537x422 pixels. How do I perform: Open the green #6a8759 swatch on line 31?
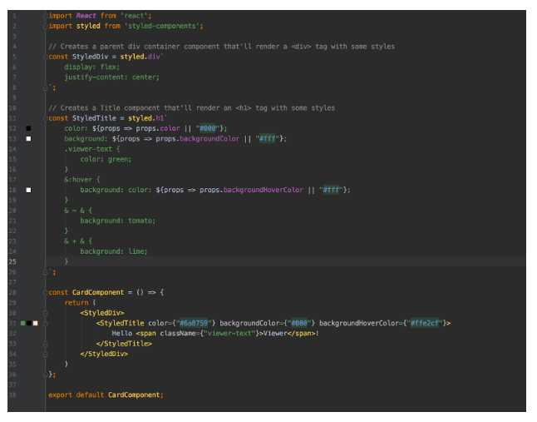click(x=22, y=323)
